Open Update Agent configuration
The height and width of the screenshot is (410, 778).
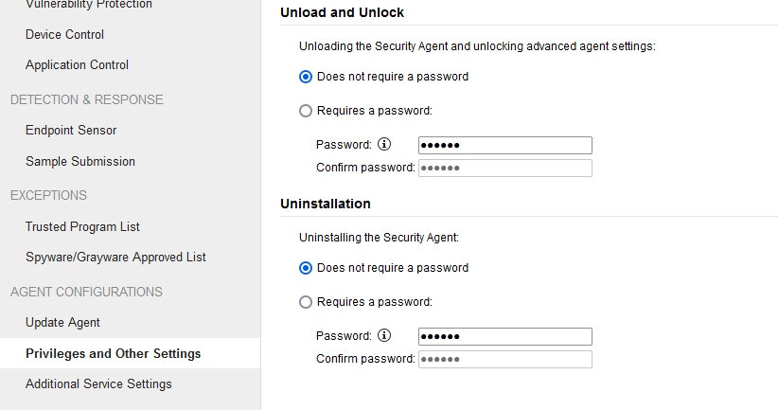point(62,323)
